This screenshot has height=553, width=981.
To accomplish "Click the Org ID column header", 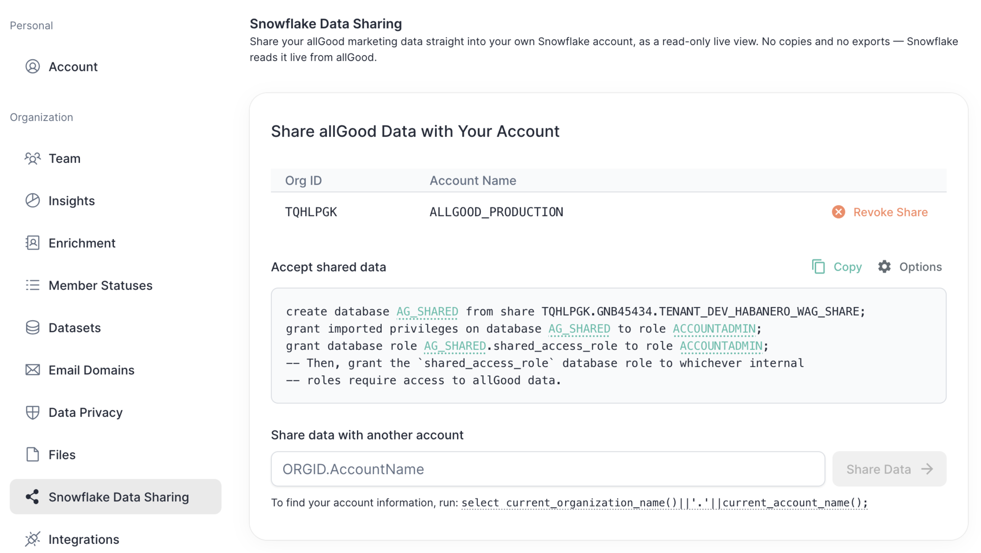I will click(304, 180).
